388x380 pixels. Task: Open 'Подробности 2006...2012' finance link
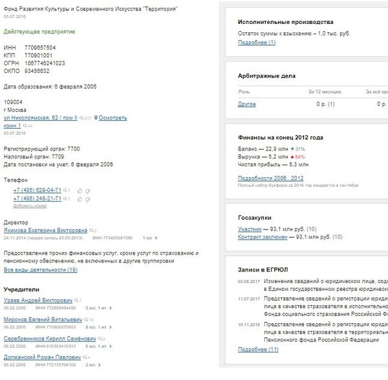(x=270, y=178)
